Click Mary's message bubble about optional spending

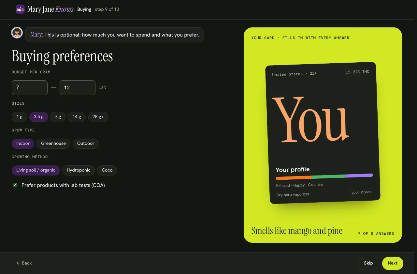tap(115, 35)
